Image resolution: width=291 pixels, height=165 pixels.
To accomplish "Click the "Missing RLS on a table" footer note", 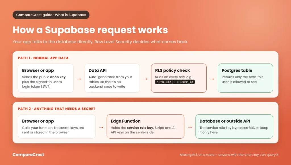I will 229,155.
